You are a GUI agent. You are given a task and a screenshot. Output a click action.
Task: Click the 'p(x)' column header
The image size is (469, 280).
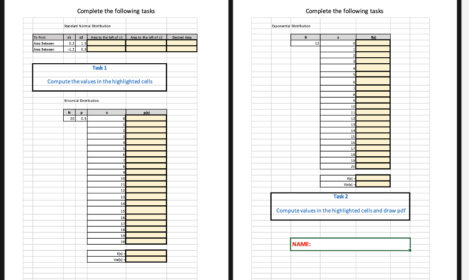click(x=146, y=112)
